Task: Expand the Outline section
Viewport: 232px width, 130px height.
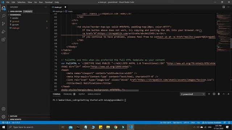Action: pyautogui.click(x=14, y=116)
